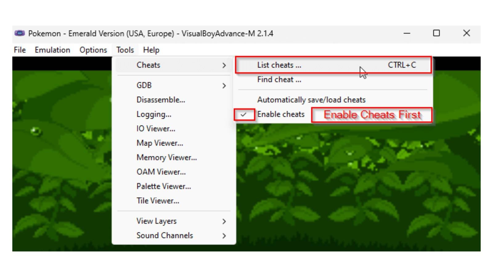Open the Emulation menu
This screenshot has height=277, width=493.
52,50
